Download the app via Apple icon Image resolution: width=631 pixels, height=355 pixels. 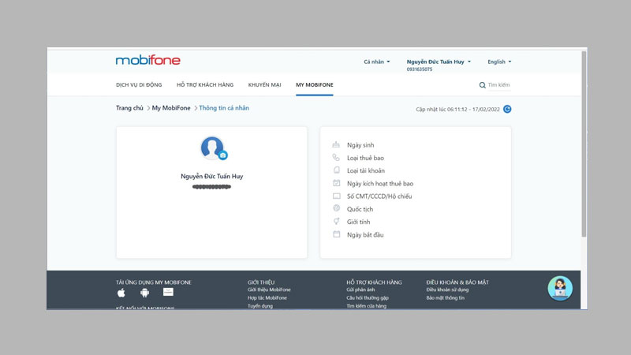(x=121, y=293)
